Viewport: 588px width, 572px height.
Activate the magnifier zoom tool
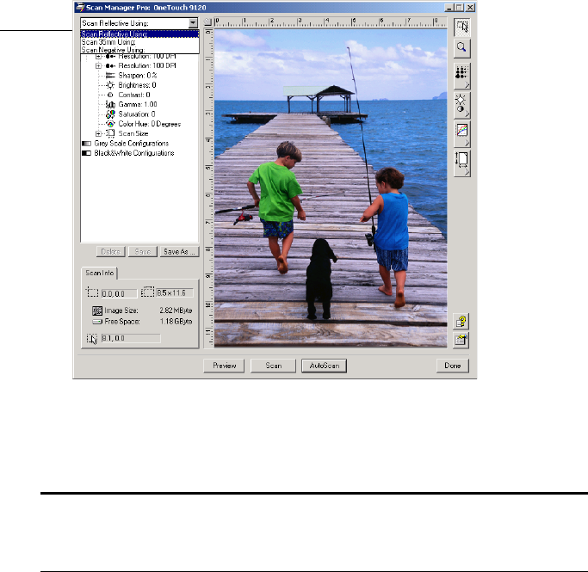click(x=461, y=48)
